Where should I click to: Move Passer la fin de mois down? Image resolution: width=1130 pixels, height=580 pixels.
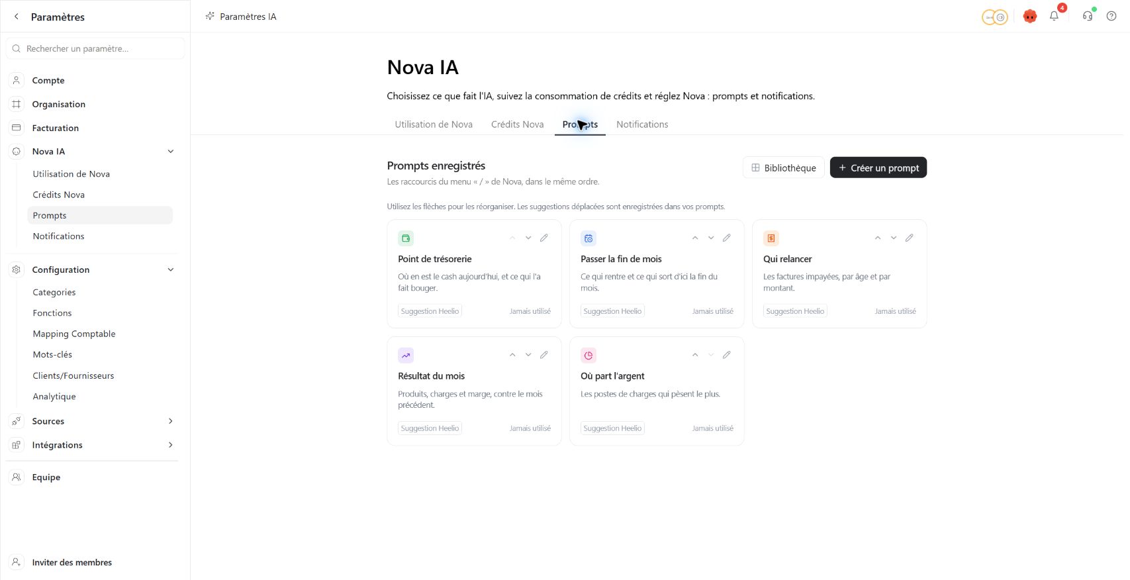(x=711, y=238)
